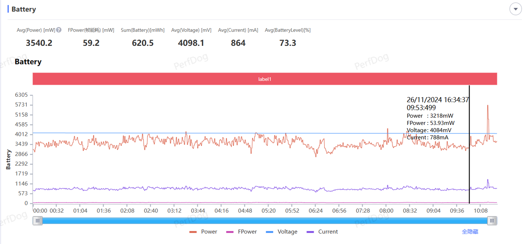This screenshot has height=244, width=528.
Task: Collapse the Battery section with the round arrow
Action: tap(516, 9)
